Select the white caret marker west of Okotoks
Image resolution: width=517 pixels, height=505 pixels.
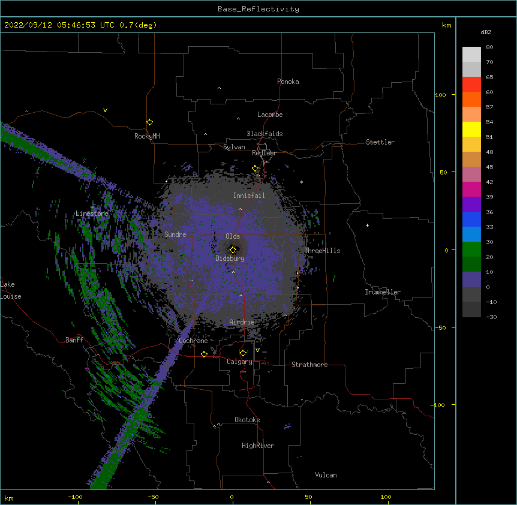(218, 424)
